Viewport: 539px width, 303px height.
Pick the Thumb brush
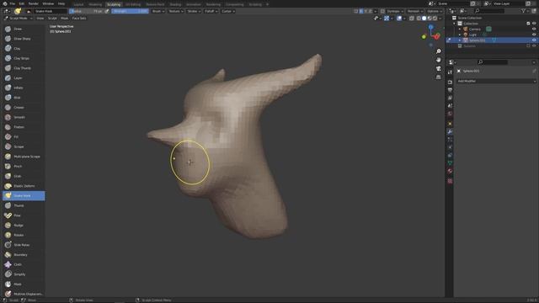point(24,205)
